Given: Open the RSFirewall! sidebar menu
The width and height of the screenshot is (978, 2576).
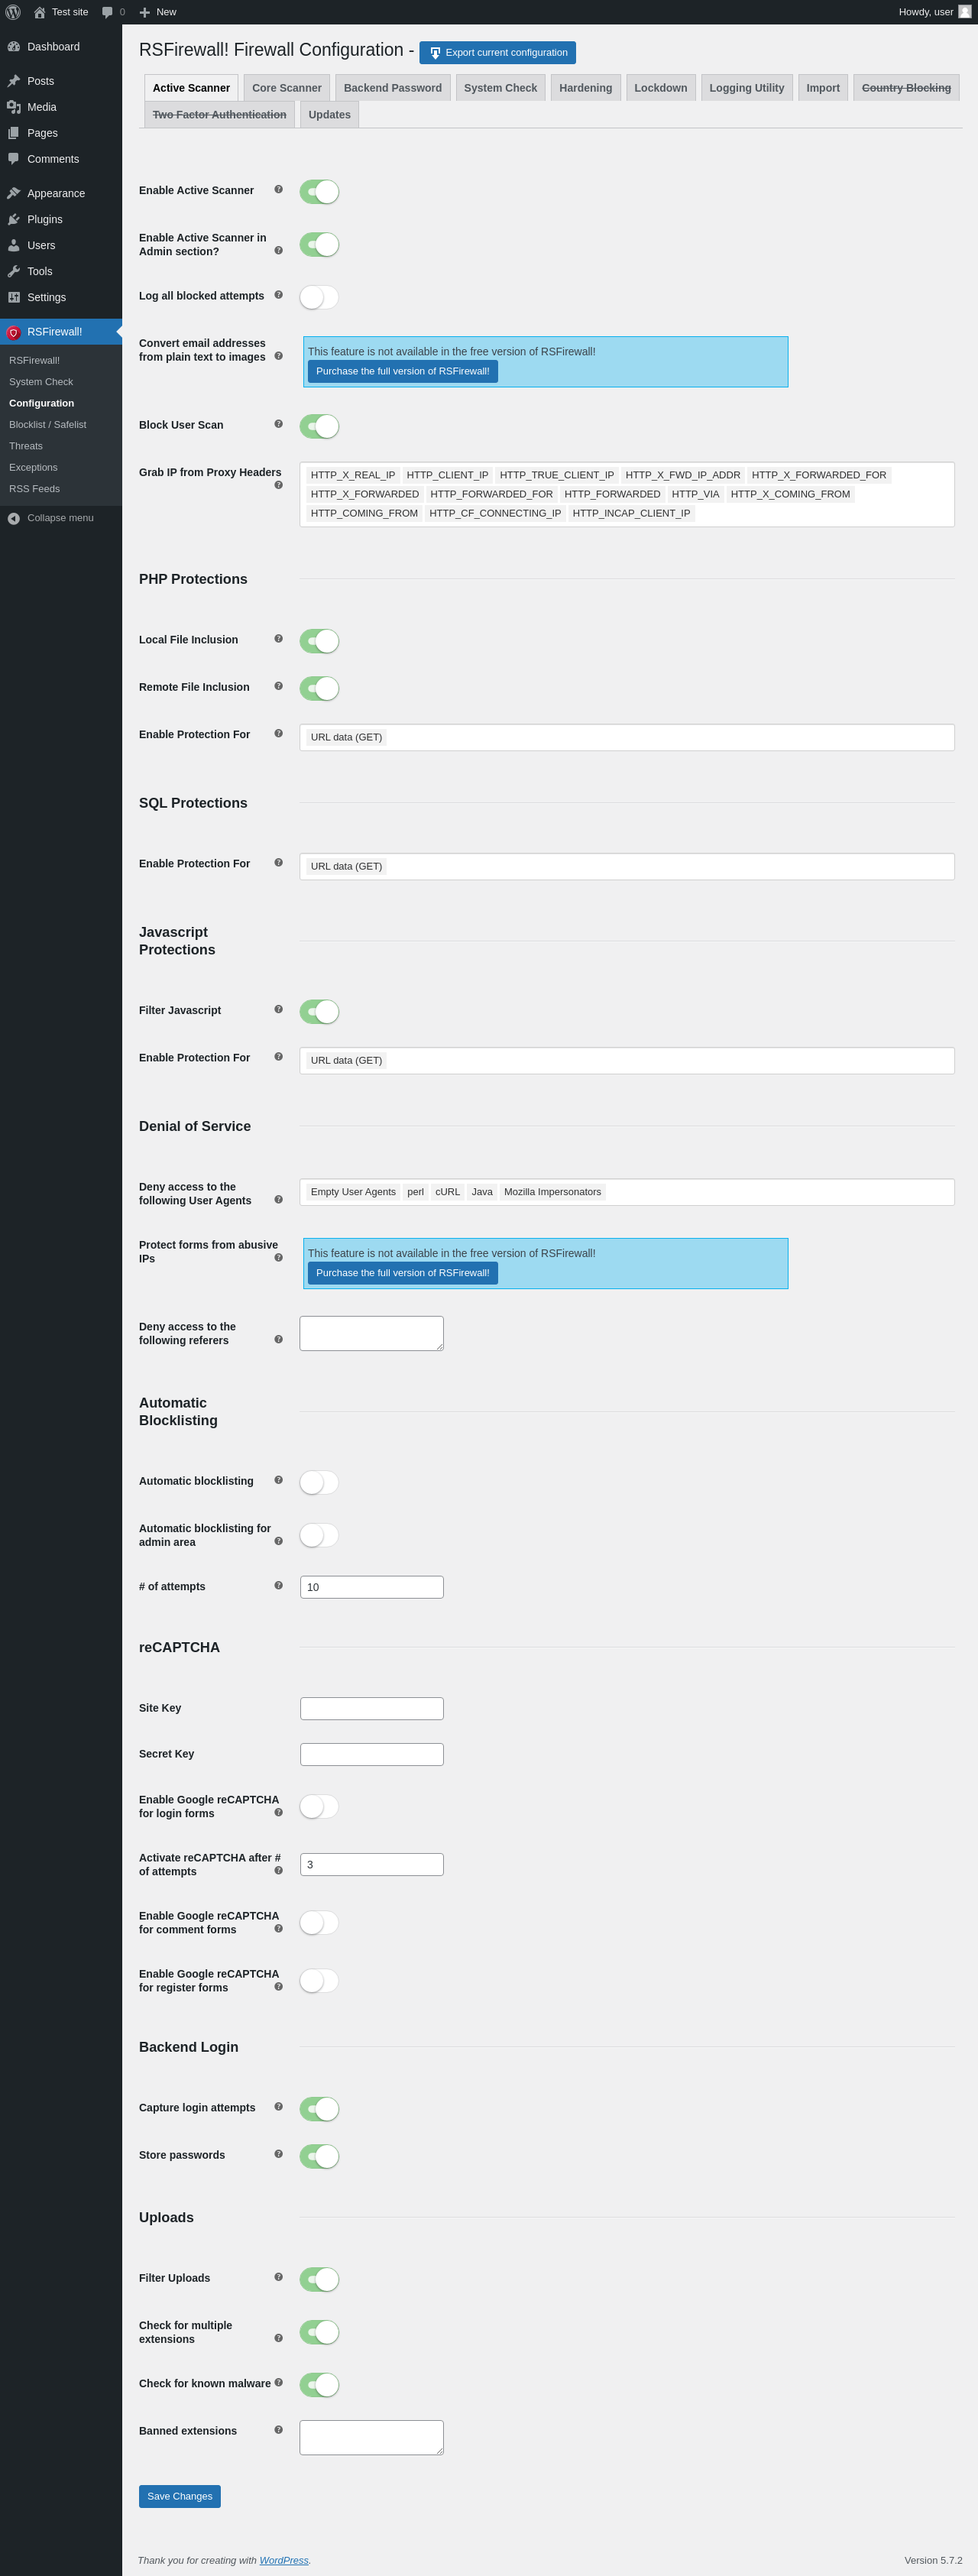Looking at the screenshot, I should pyautogui.click(x=61, y=332).
